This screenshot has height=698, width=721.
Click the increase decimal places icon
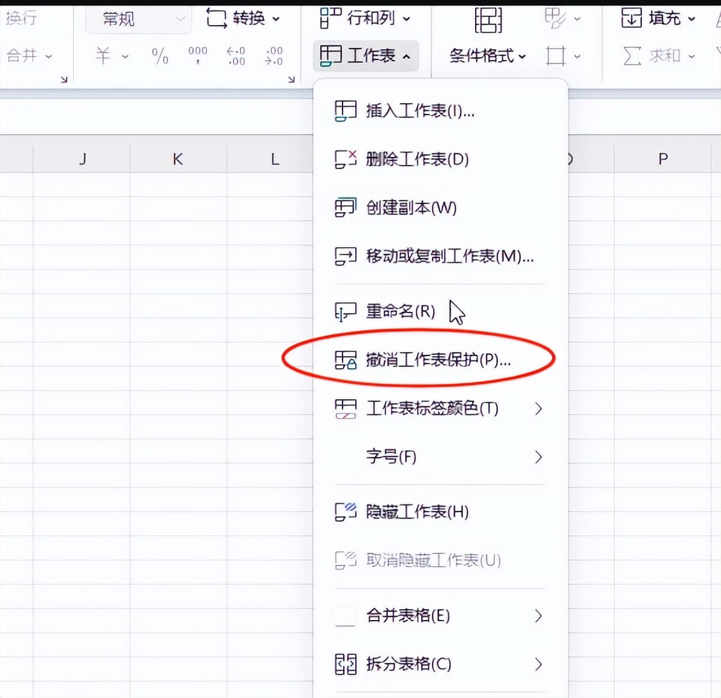[236, 56]
